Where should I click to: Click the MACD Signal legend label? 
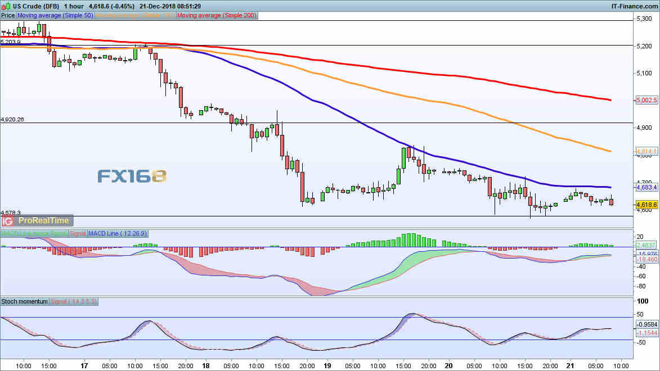click(78, 233)
